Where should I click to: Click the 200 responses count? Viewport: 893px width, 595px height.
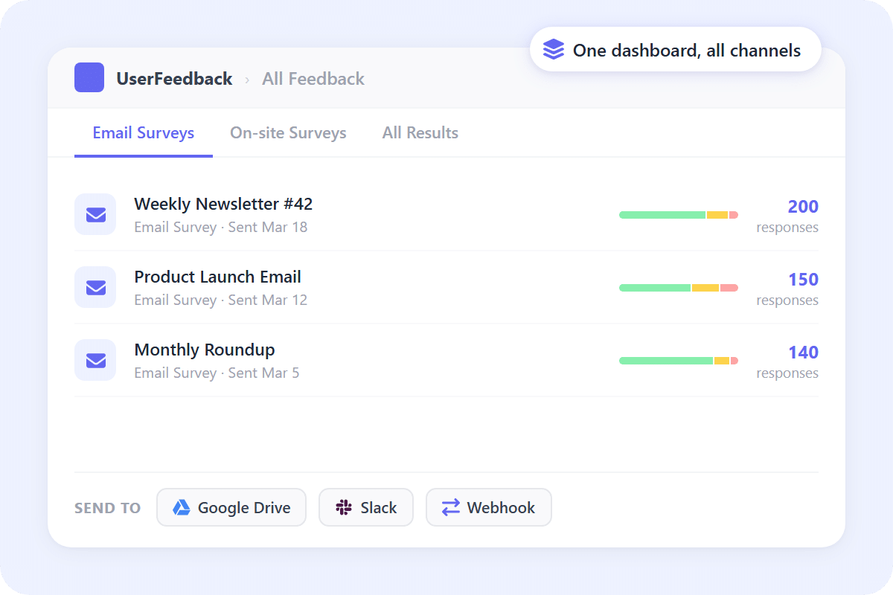[x=802, y=207]
